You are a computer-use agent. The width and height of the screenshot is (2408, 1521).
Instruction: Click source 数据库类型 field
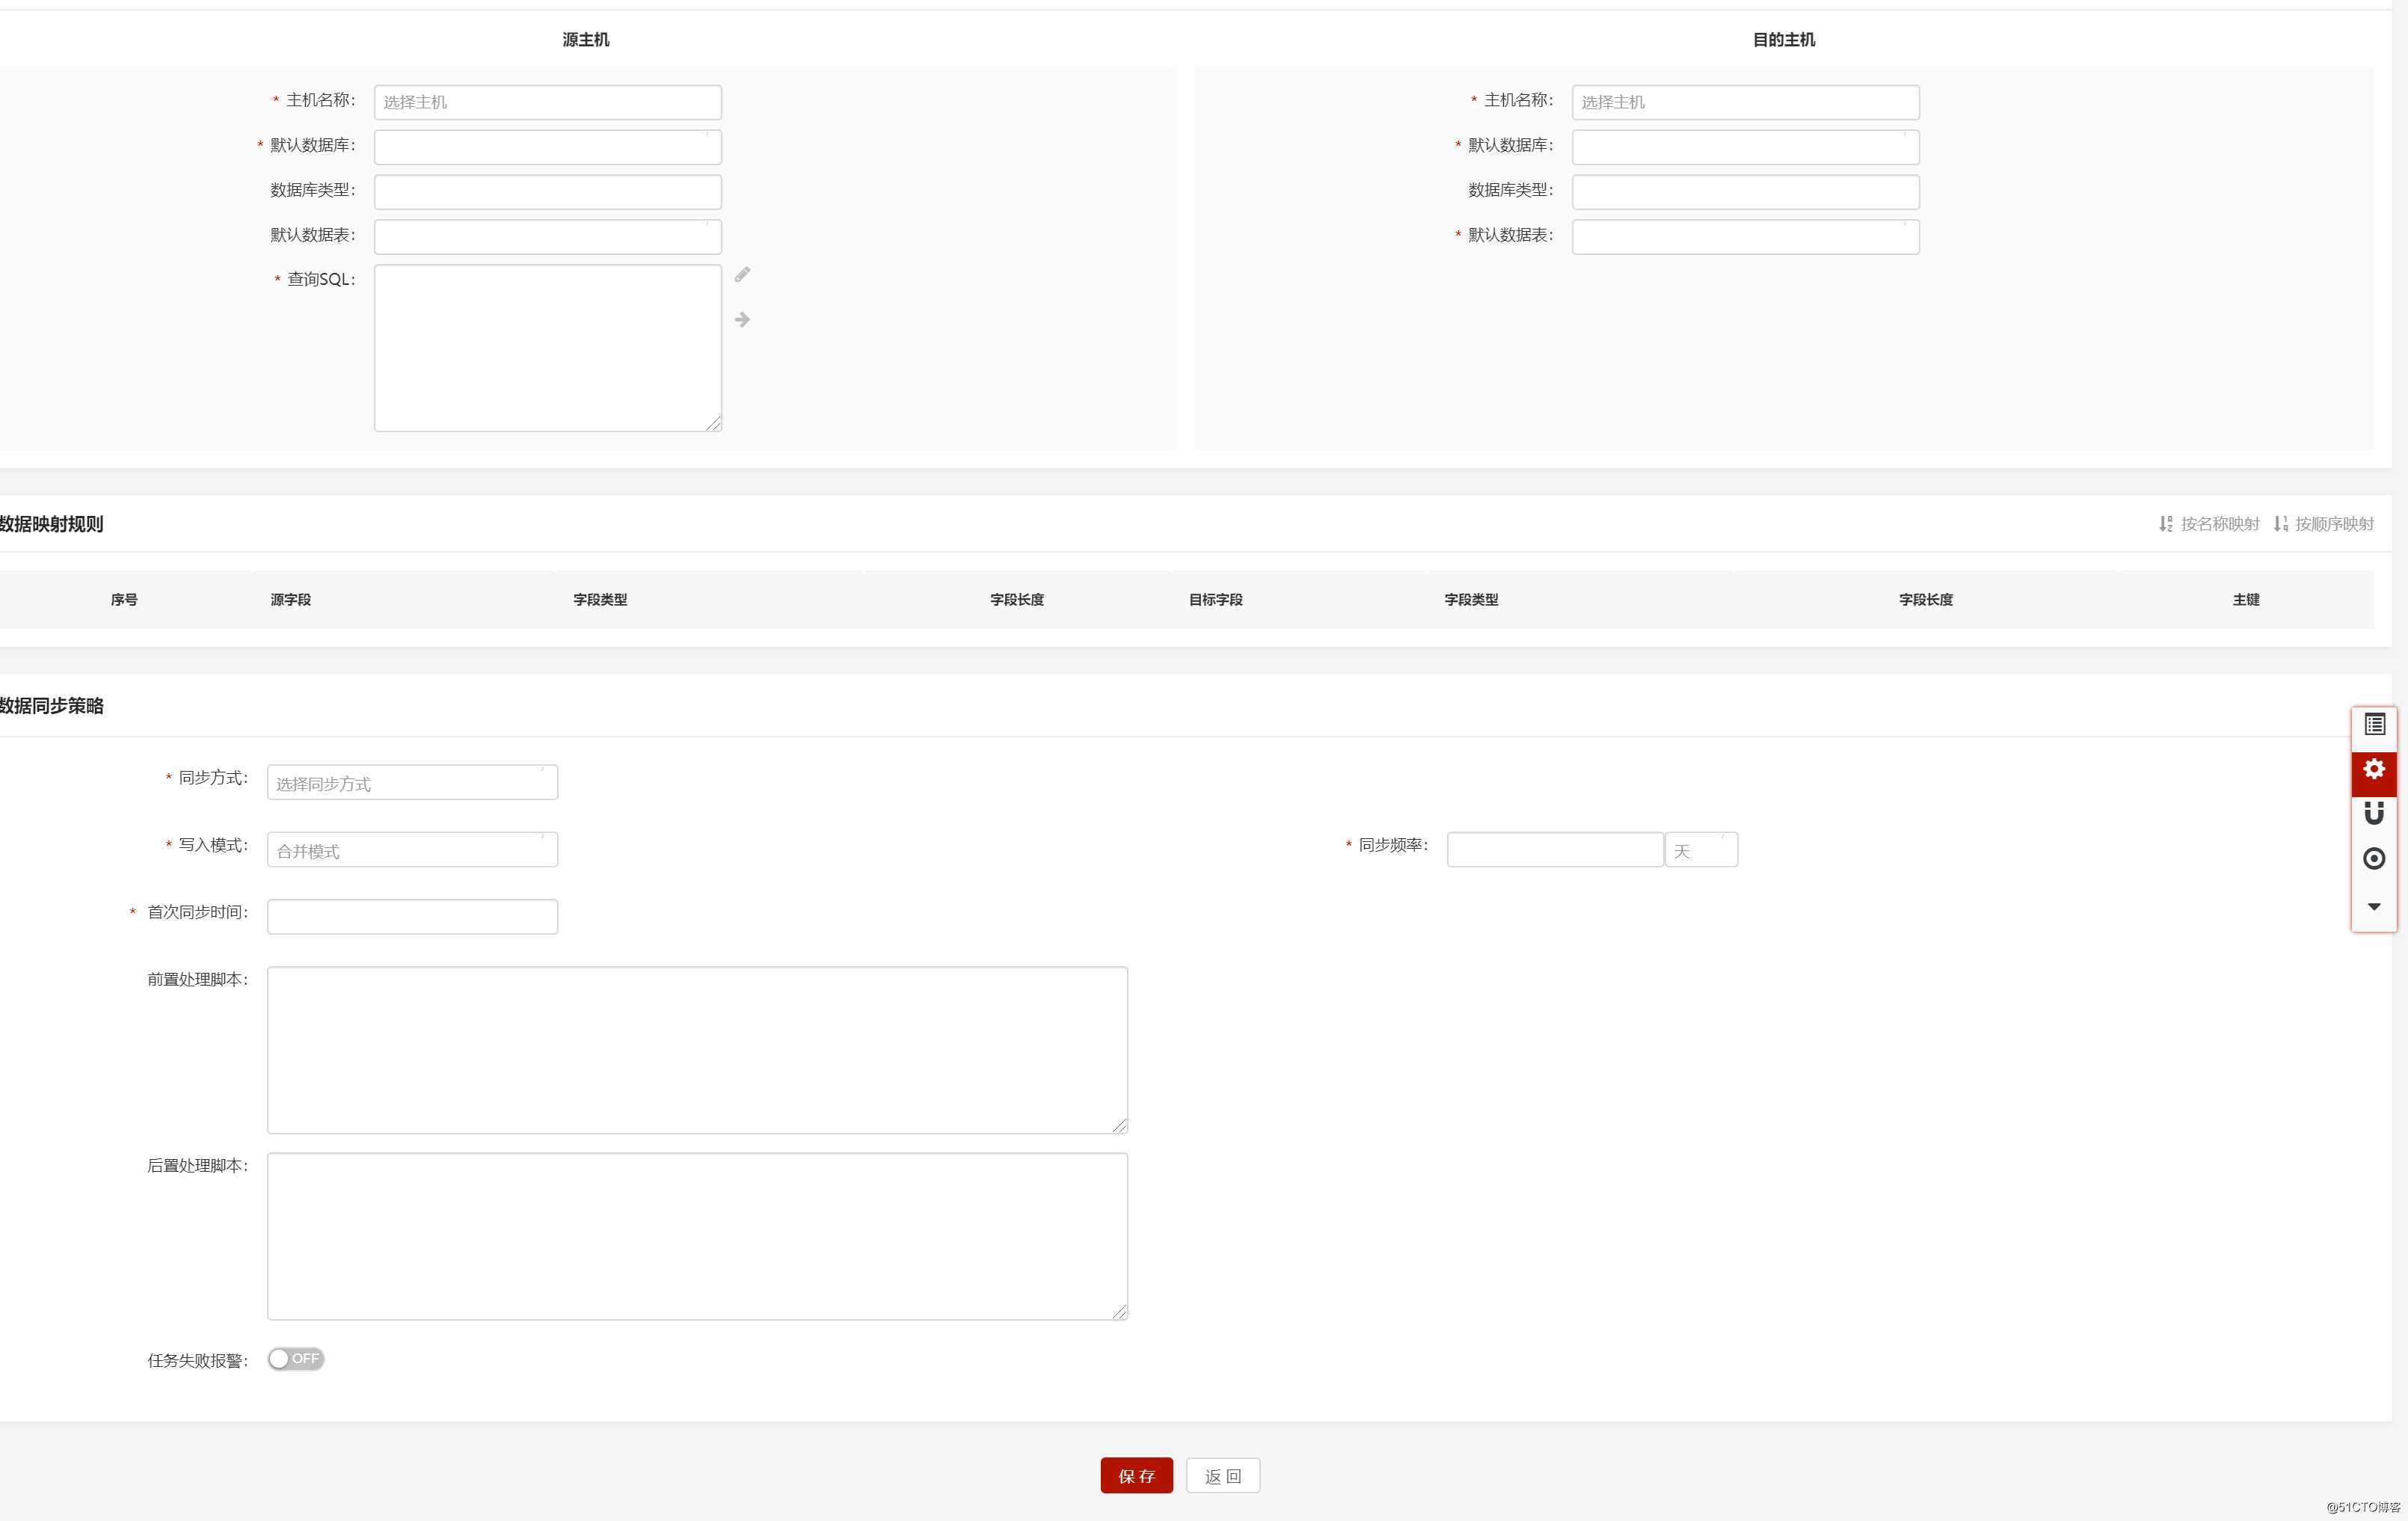click(x=548, y=192)
